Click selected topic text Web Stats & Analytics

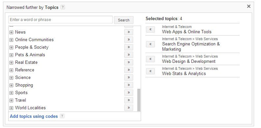[x=184, y=73]
